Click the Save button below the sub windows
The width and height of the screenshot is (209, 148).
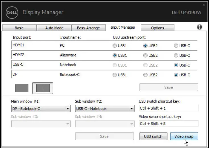(x=104, y=136)
